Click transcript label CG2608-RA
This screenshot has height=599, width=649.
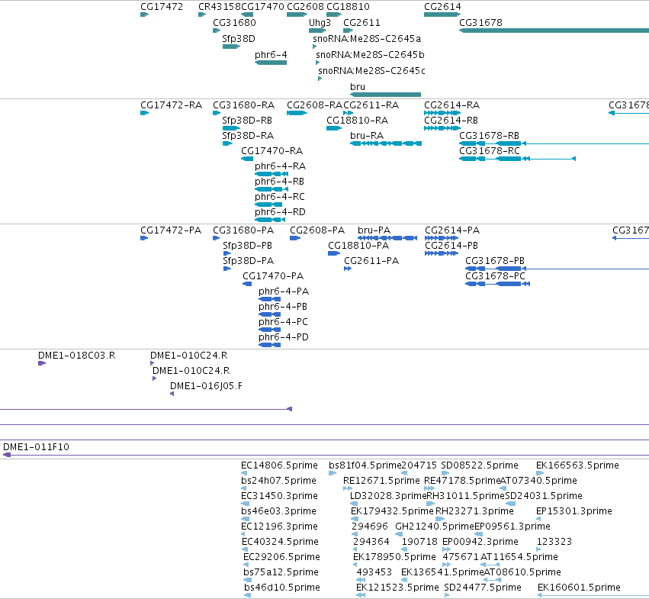tap(314, 105)
